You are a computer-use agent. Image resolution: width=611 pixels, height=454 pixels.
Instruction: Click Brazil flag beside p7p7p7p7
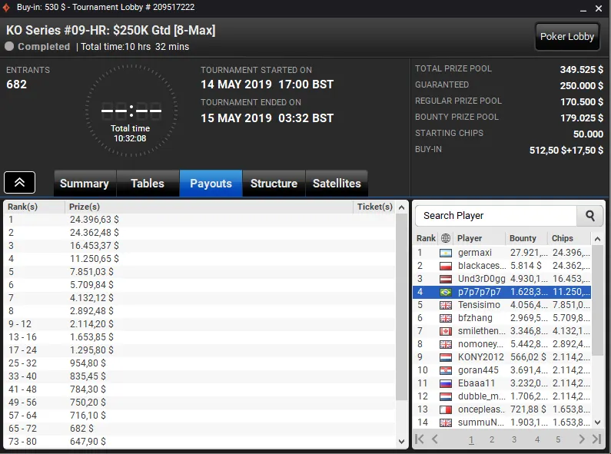446,292
